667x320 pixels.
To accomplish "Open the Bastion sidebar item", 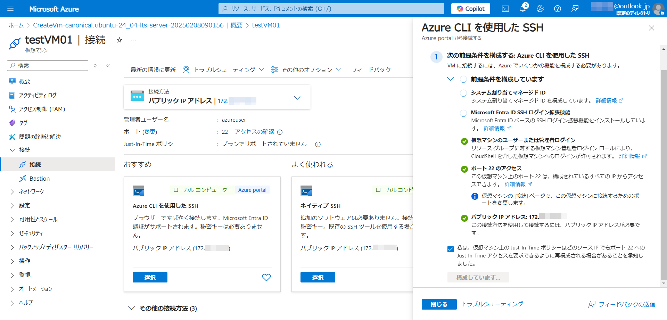I will [x=39, y=179].
